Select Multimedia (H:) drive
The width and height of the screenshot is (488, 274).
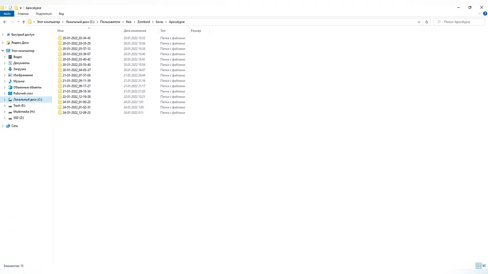point(24,112)
